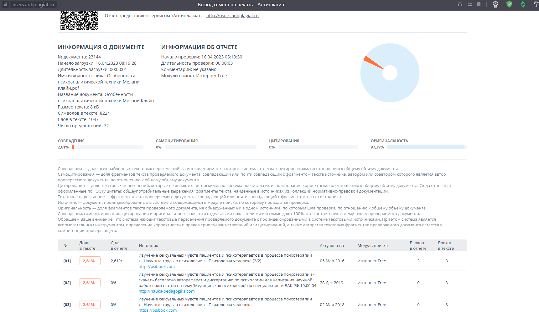Screen dimensions: 539x312
Task: Click the QR code image
Action: [x=79, y=20]
